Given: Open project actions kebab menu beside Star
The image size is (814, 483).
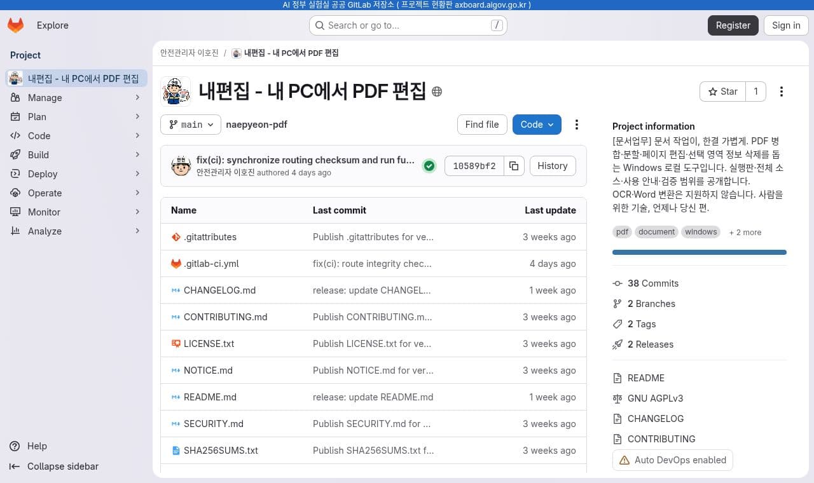Looking at the screenshot, I should (782, 92).
